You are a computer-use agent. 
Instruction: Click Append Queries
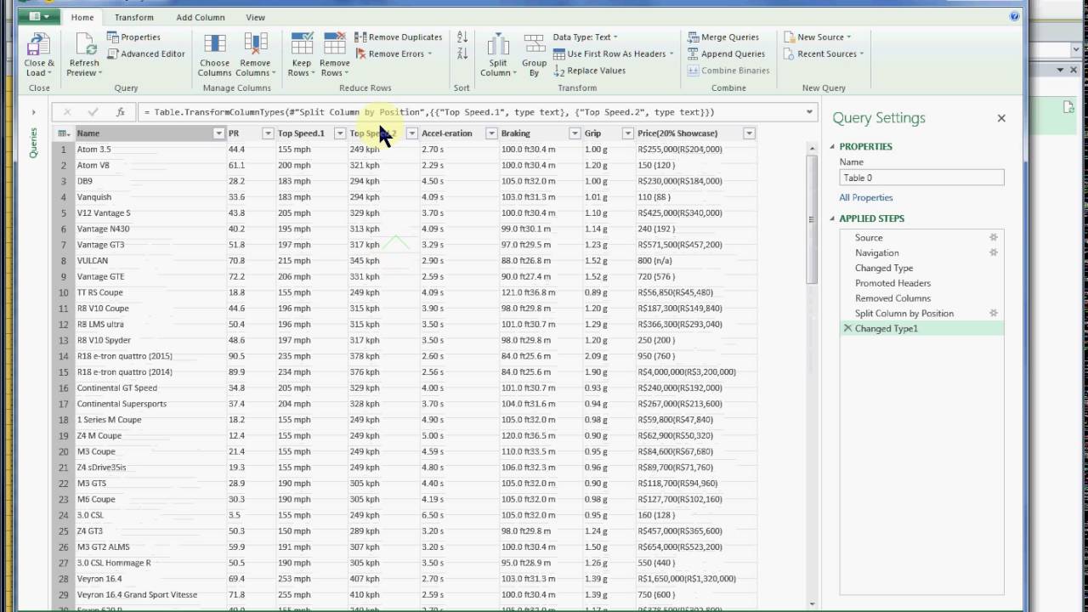coord(725,54)
